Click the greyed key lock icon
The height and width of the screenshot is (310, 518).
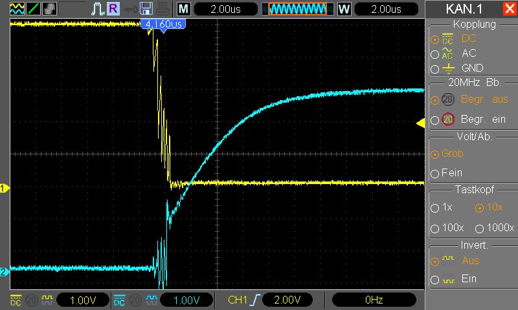130,9
